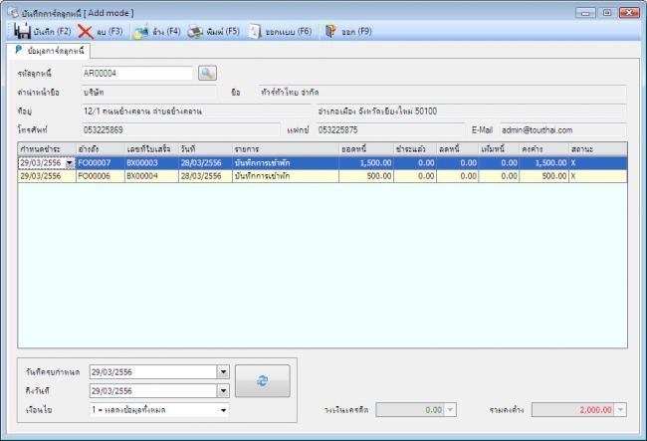Click the phone number field 053225869
647x441 pixels.
pos(180,130)
